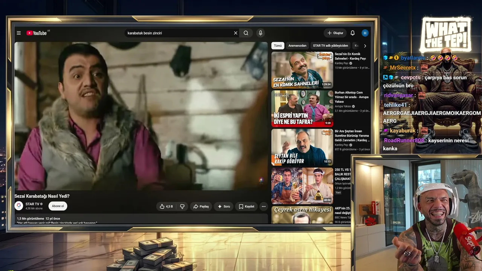Start voice search with the microphone
Viewport: 482px width, 271px height.
coord(260,33)
